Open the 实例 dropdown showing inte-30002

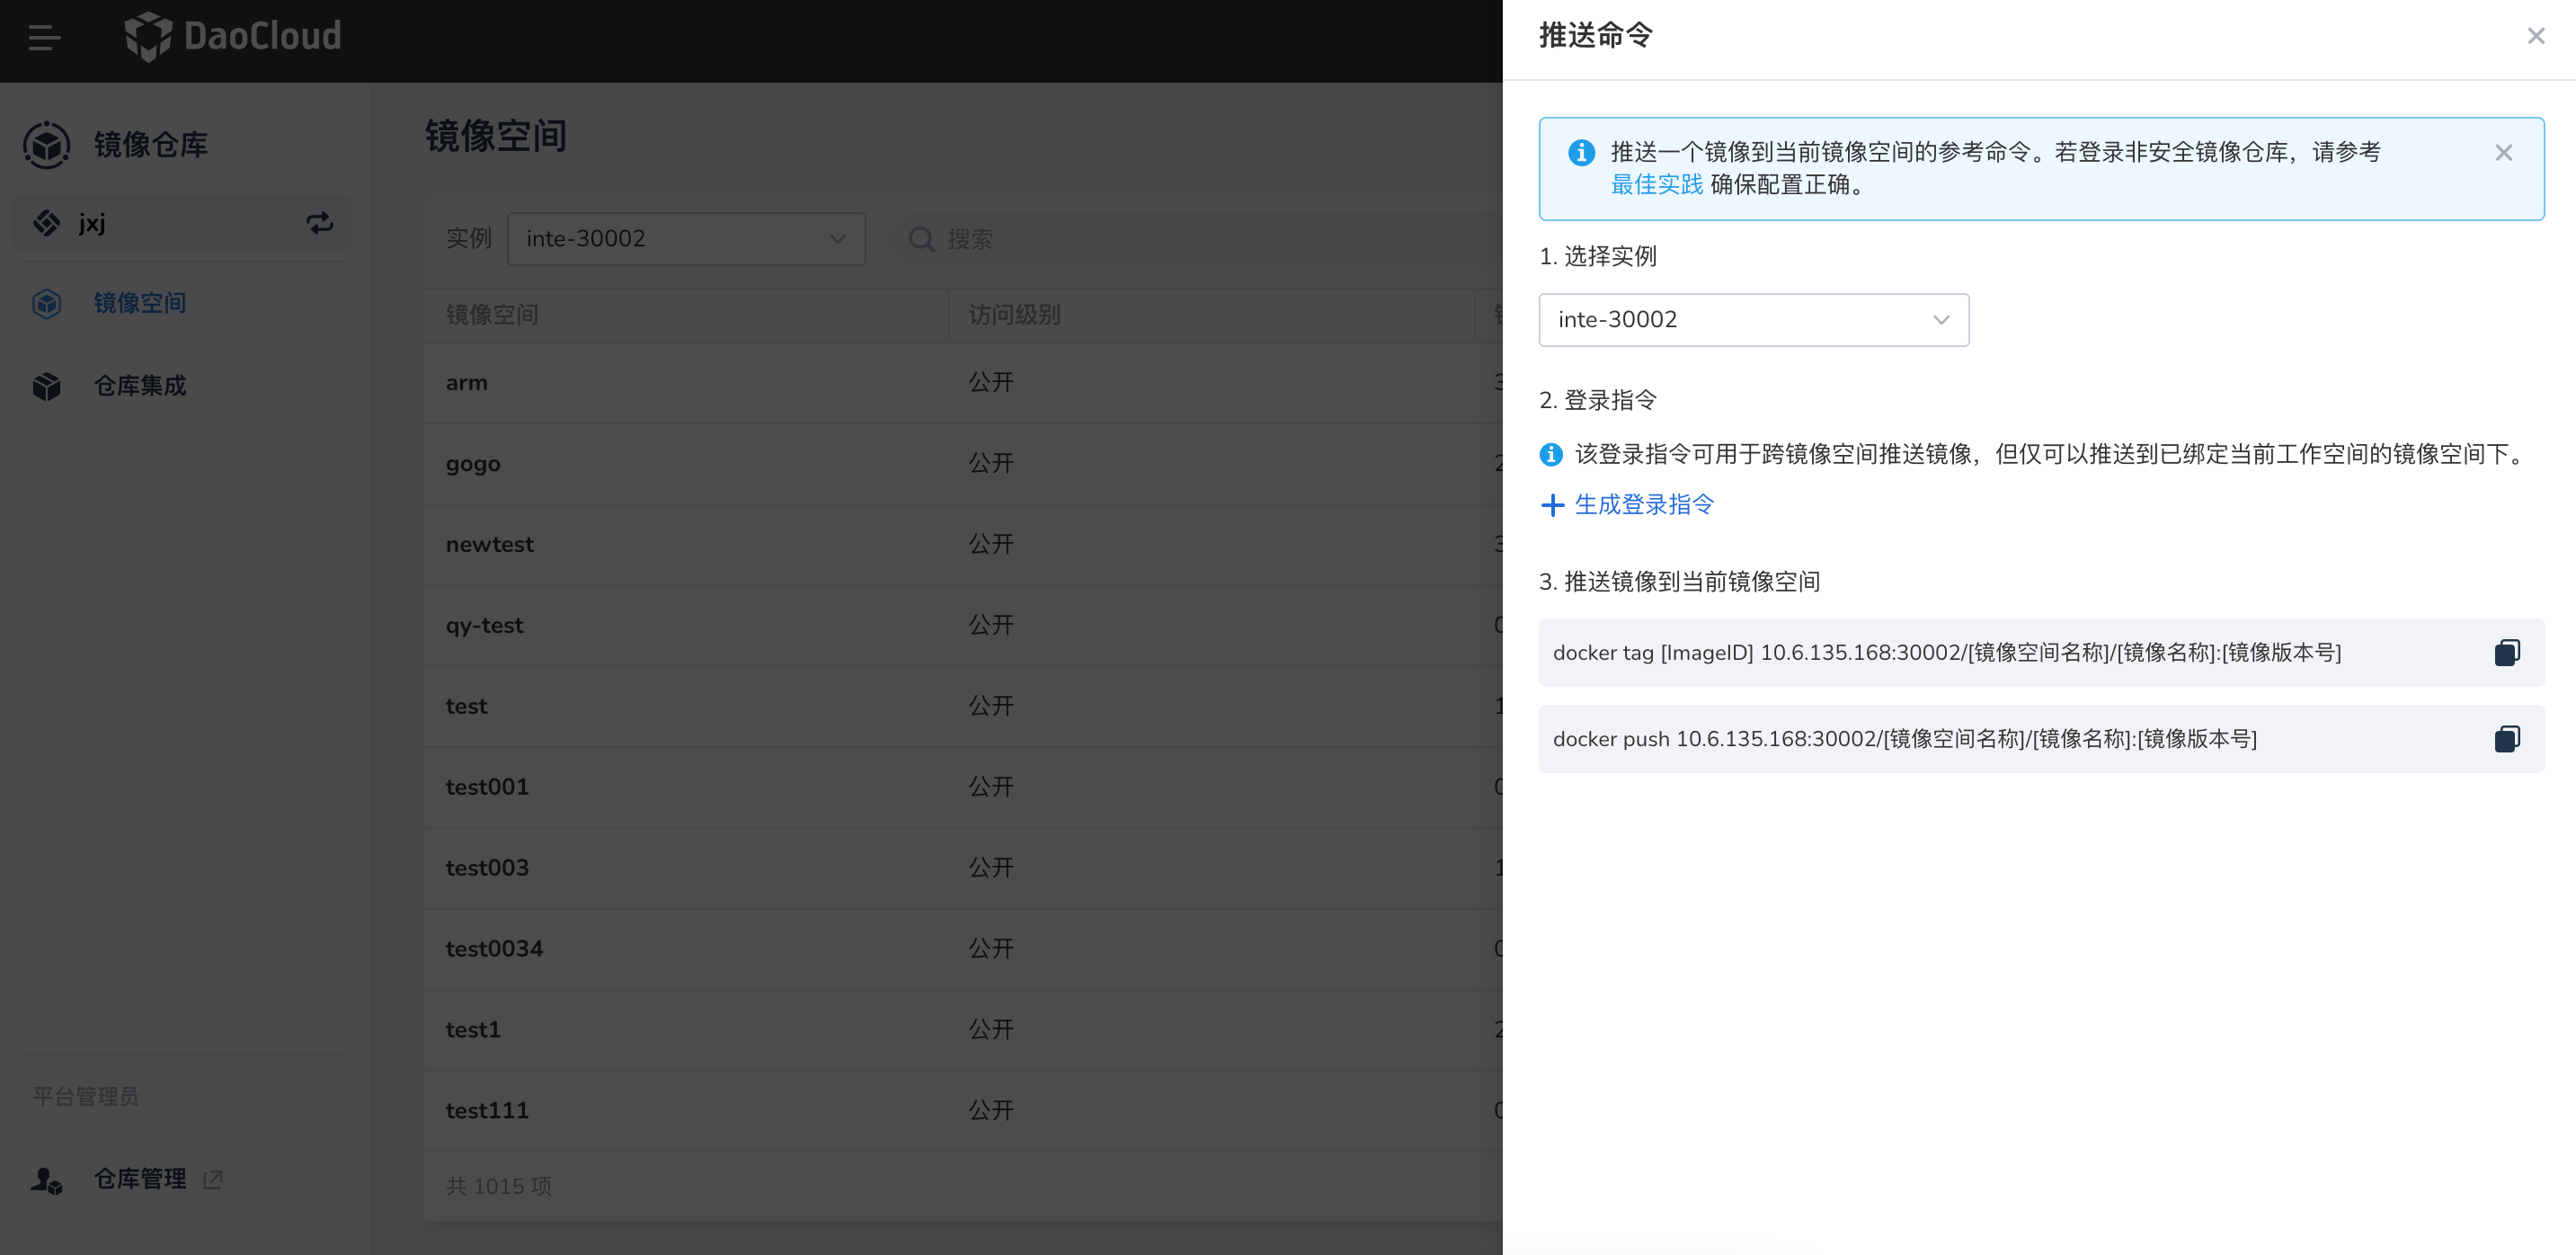686,239
